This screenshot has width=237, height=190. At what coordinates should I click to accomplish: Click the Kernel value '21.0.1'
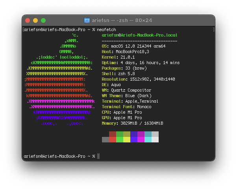(x=128, y=57)
